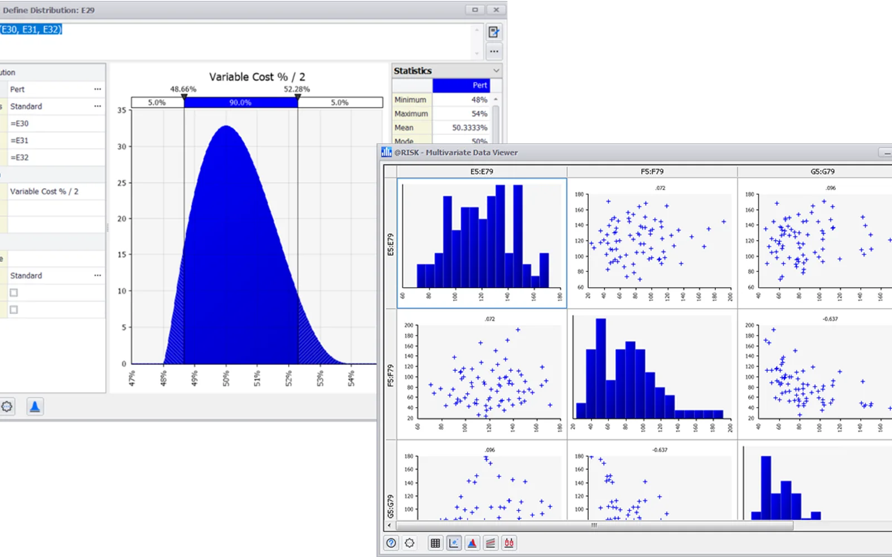The width and height of the screenshot is (892, 557).
Task: Select the F5:F79 histogram thumbnail
Action: 652,374
